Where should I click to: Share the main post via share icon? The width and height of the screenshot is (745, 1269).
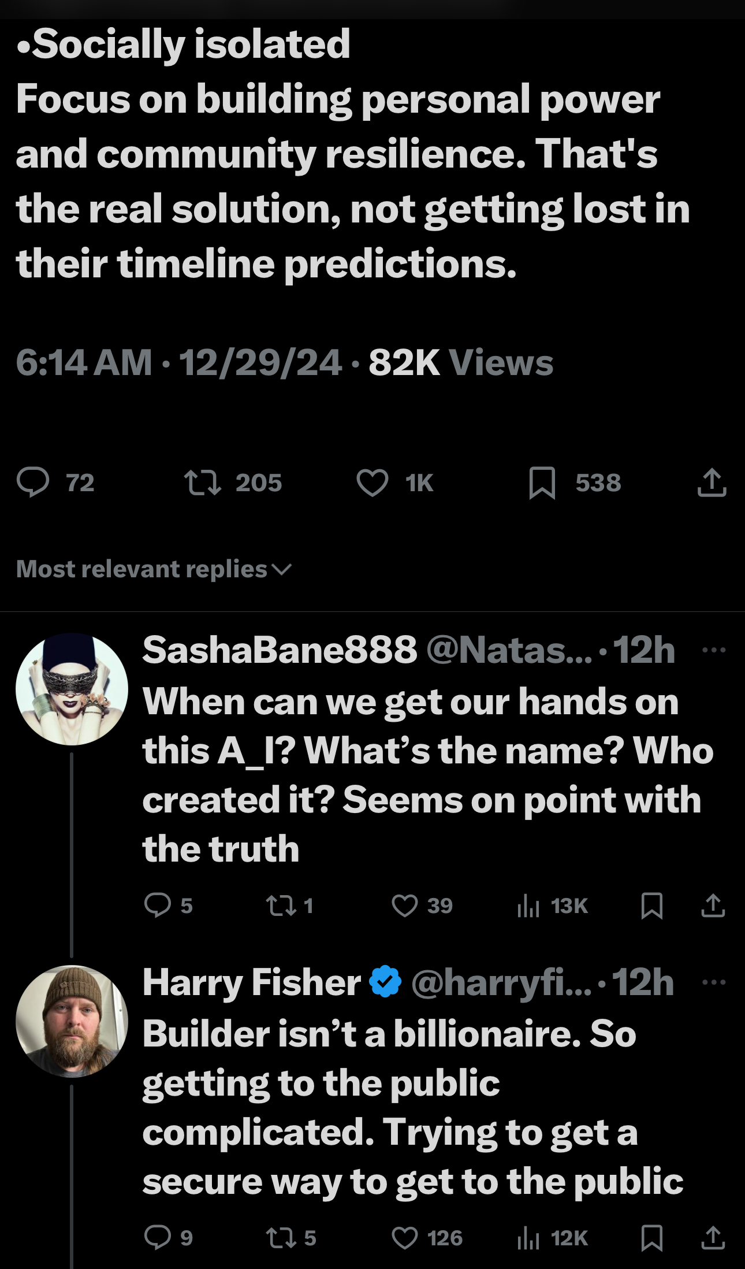point(712,483)
